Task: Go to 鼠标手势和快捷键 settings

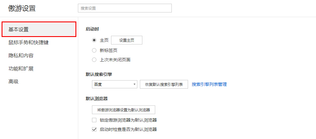Action: [28, 43]
